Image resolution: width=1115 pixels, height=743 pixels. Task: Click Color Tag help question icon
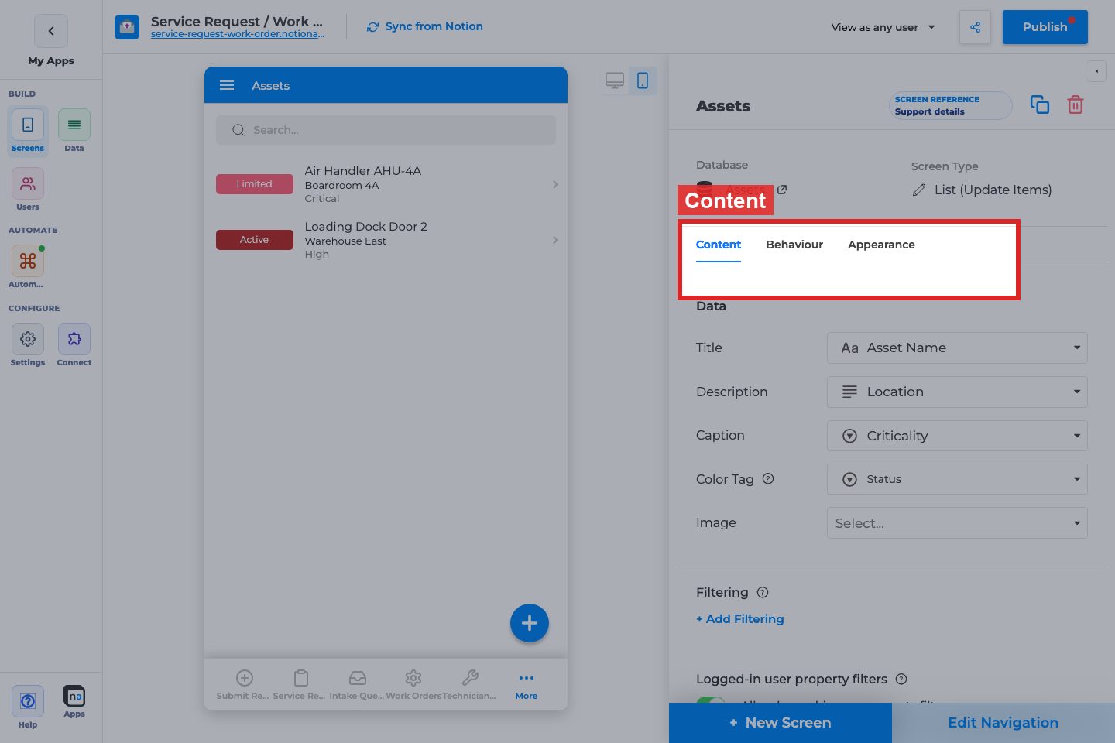point(768,479)
